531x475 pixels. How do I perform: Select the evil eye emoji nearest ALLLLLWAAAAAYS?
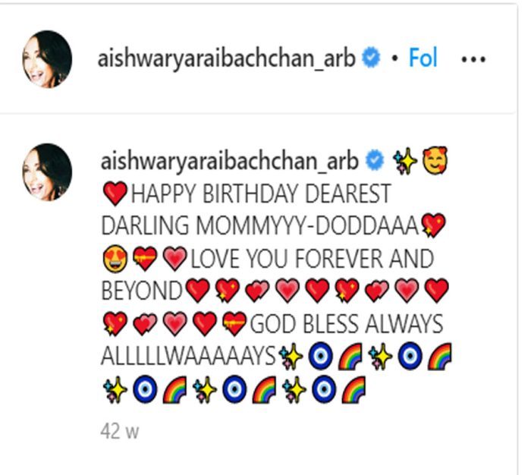tap(320, 356)
